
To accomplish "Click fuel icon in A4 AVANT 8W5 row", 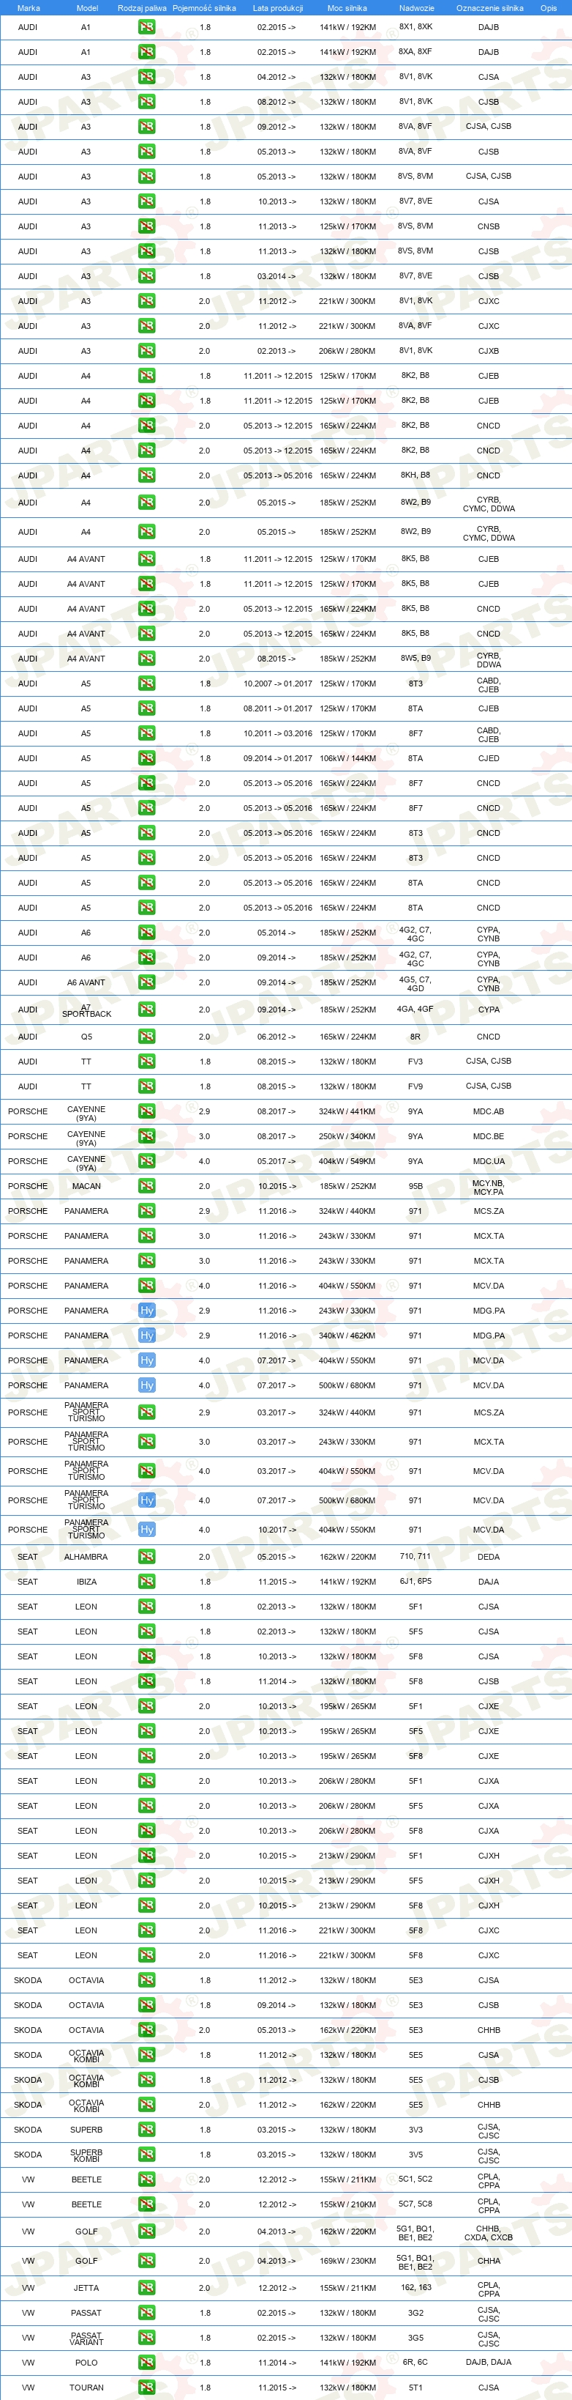I will pos(147,659).
